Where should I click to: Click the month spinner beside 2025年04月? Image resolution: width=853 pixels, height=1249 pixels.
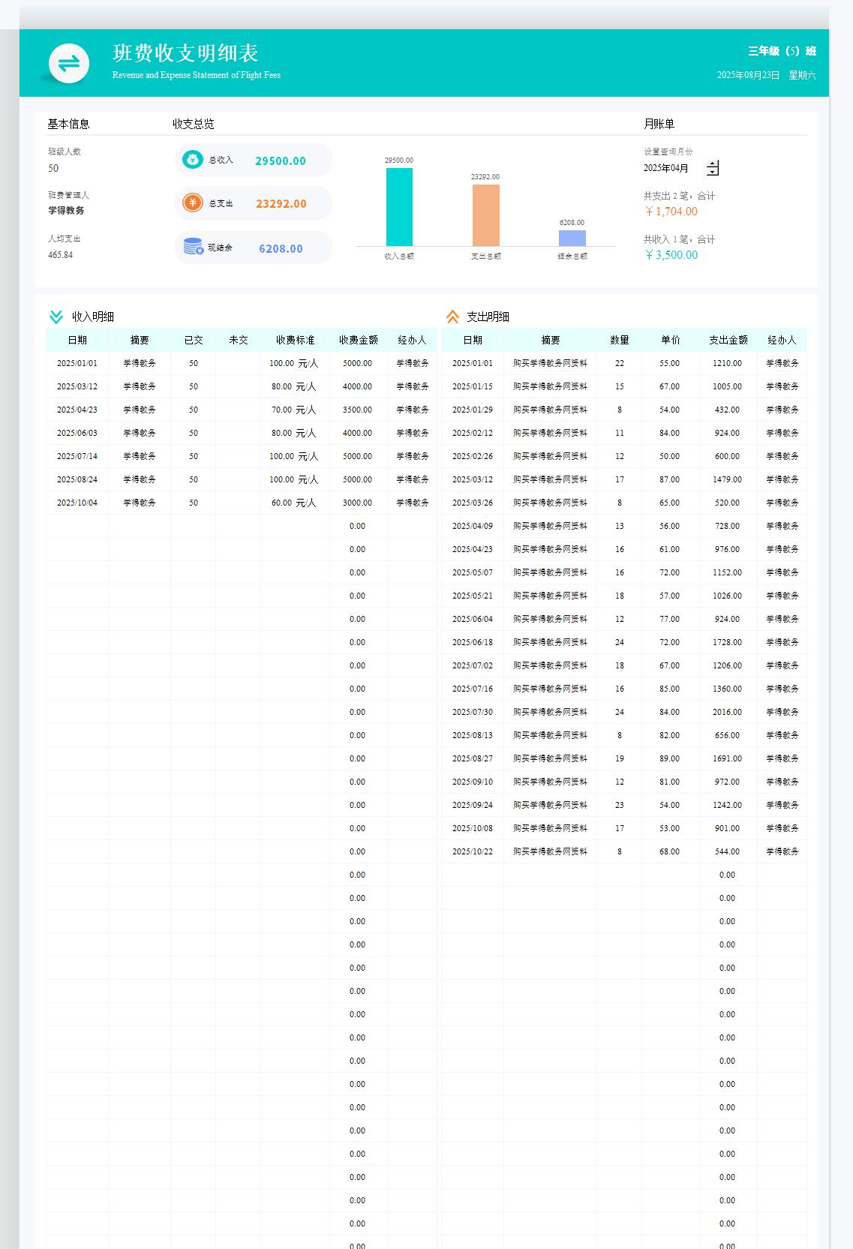[x=713, y=168]
